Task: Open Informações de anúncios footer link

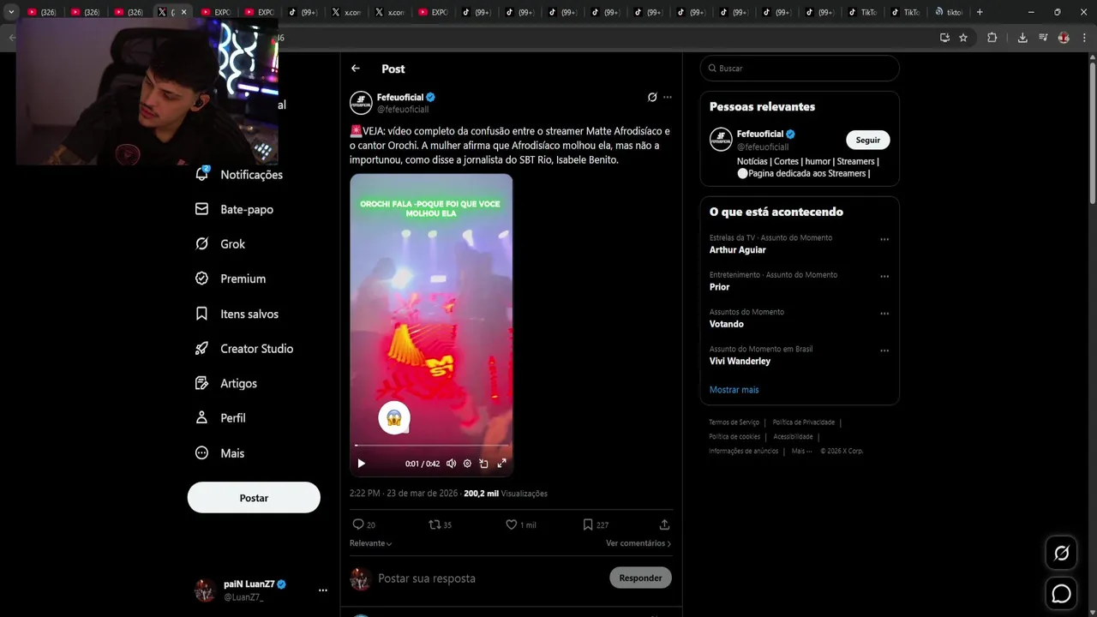Action: tap(743, 452)
